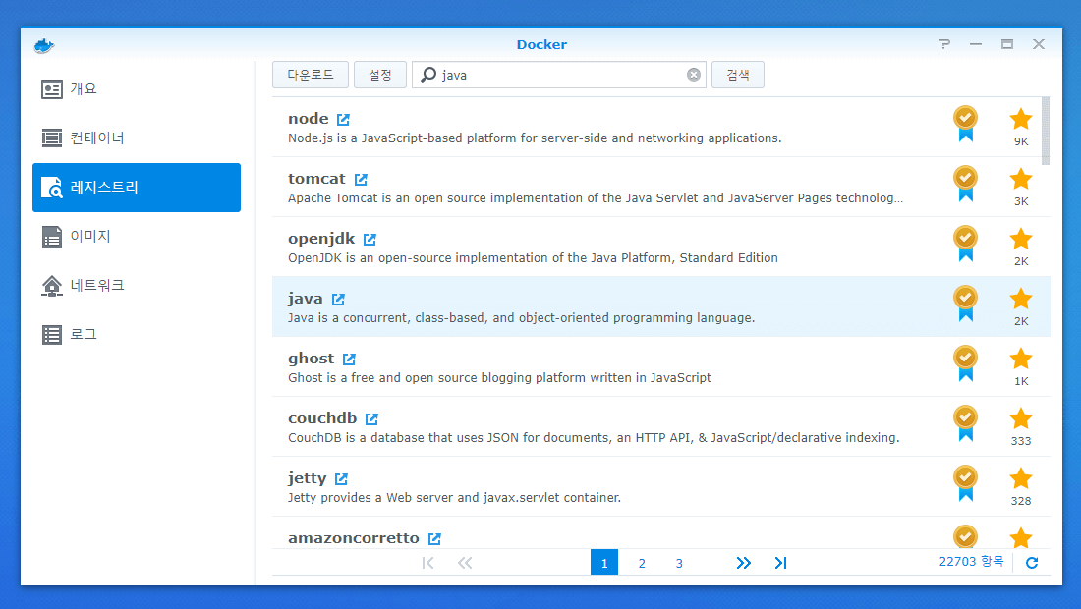Screen dimensions: 1081x609
Task: Jump to the last page
Action: [780, 563]
